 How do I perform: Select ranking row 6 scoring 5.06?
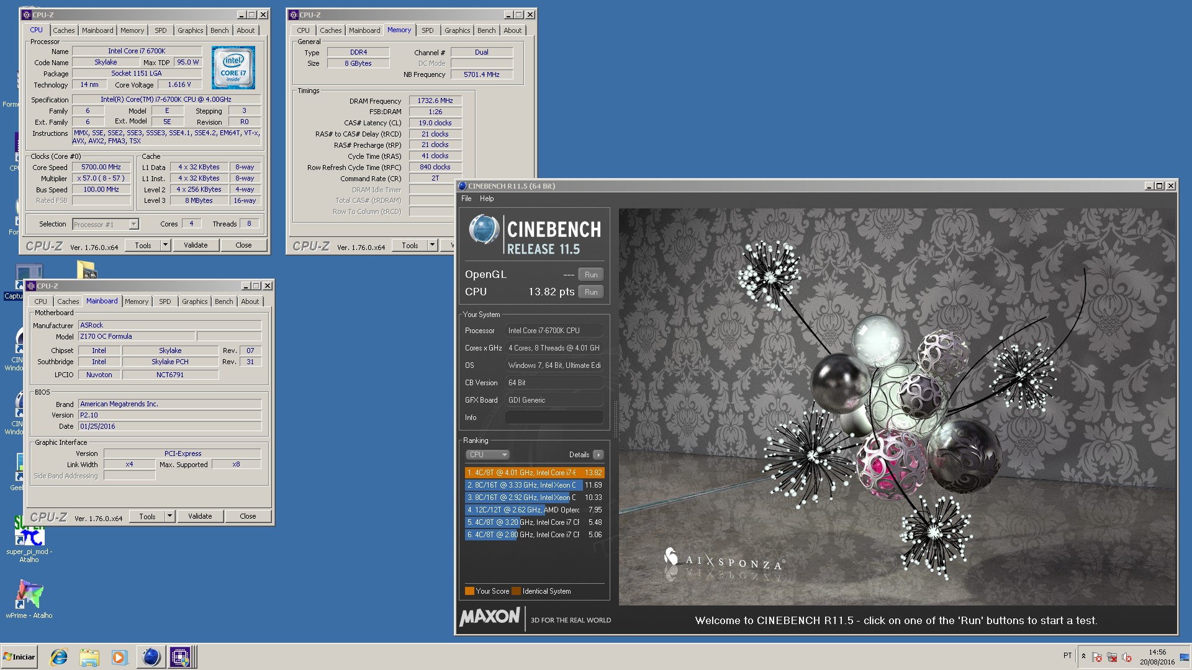point(535,535)
